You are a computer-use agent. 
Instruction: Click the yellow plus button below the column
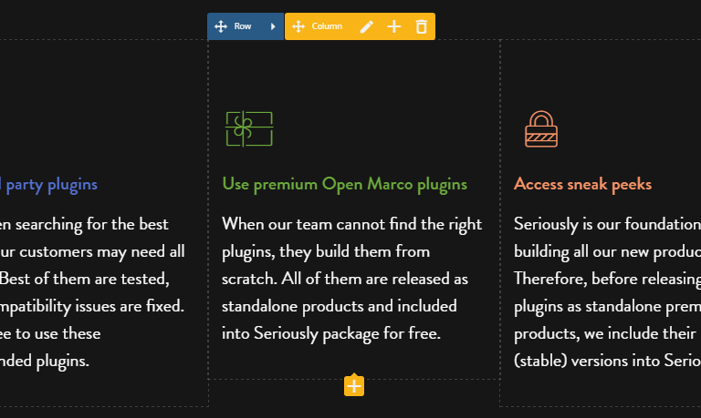tap(354, 385)
